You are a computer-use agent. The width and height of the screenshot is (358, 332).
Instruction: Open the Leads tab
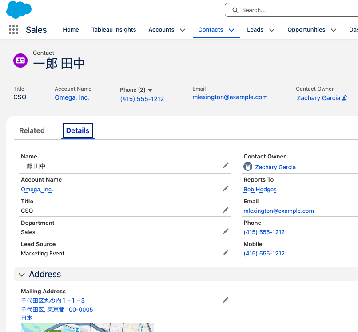(255, 30)
